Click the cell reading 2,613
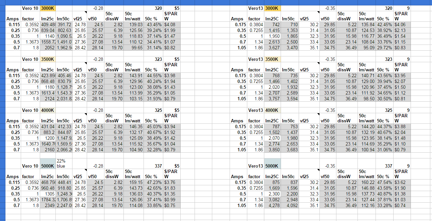 point(273,42)
